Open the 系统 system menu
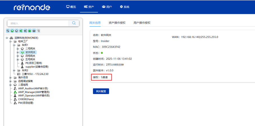 point(125,7)
